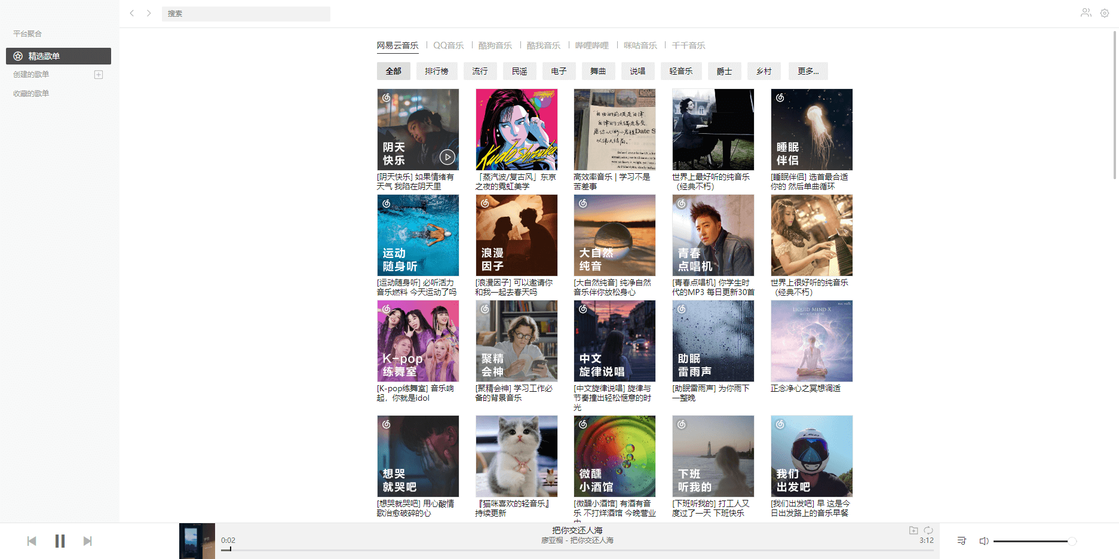This screenshot has width=1119, height=559.
Task: Open the settings gear icon
Action: [x=1105, y=13]
